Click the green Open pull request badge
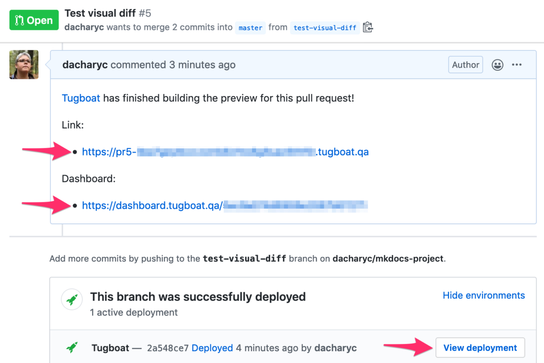Screen dimensions: 544x363 [x=34, y=20]
